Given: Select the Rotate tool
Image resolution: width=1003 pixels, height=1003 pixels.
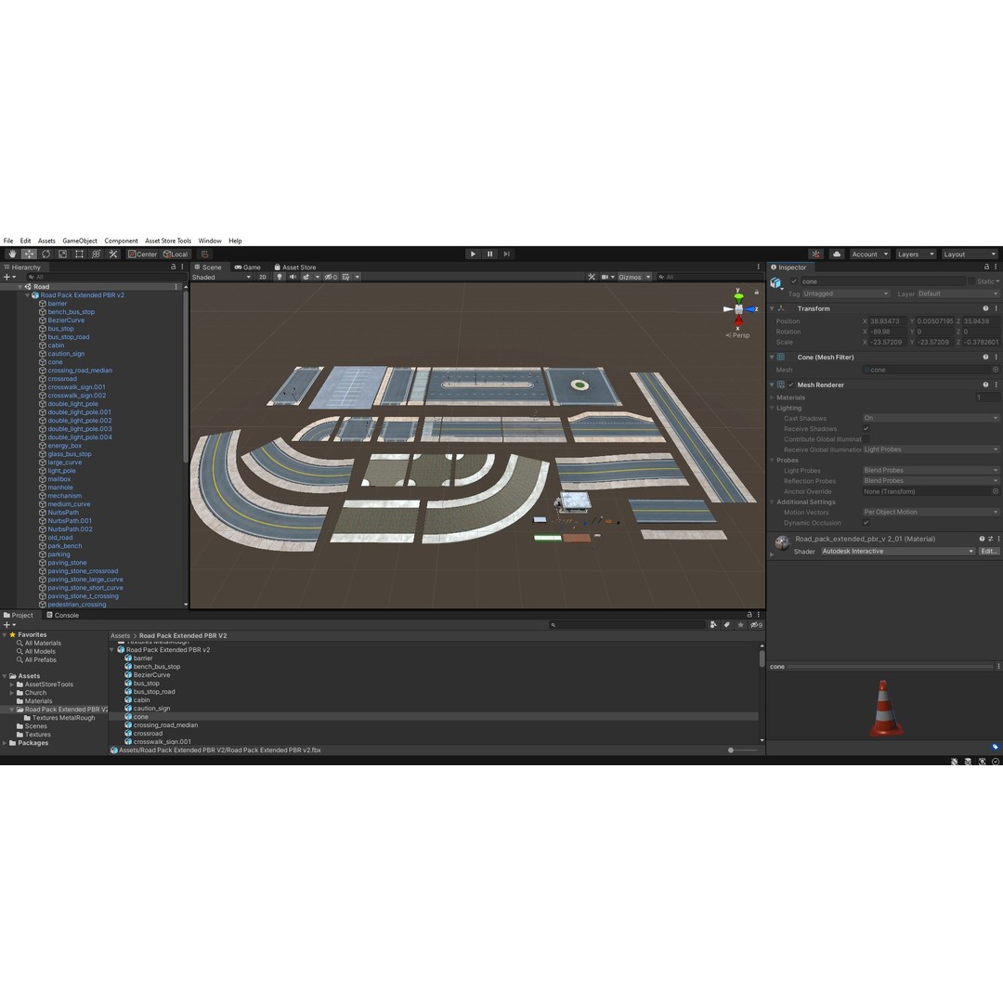Looking at the screenshot, I should click(x=46, y=254).
